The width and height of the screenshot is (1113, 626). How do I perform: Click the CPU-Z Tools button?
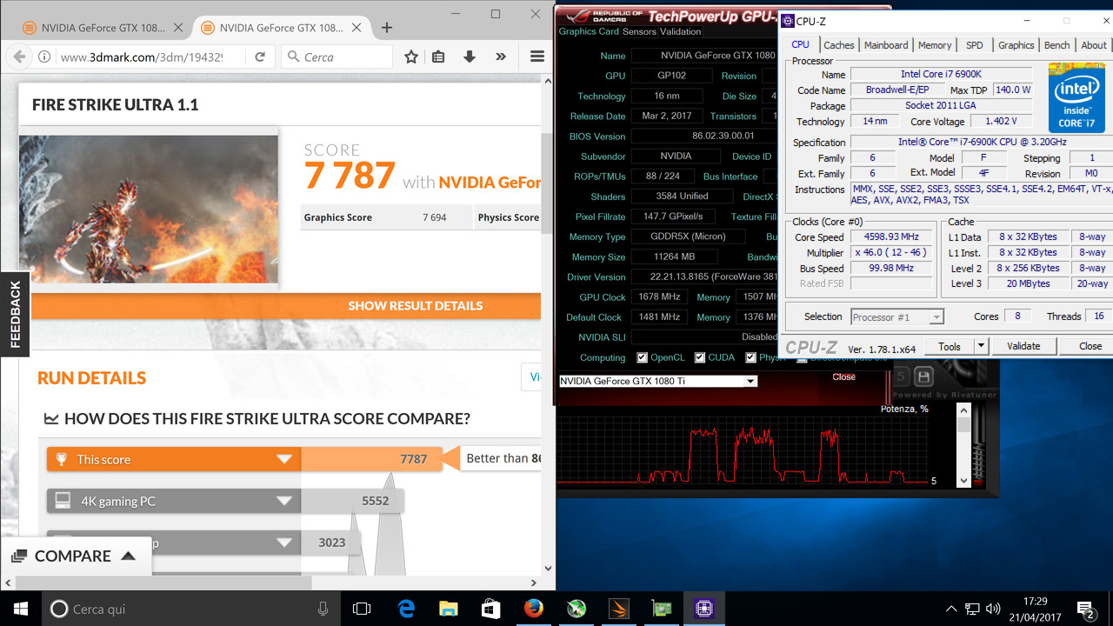pos(950,346)
